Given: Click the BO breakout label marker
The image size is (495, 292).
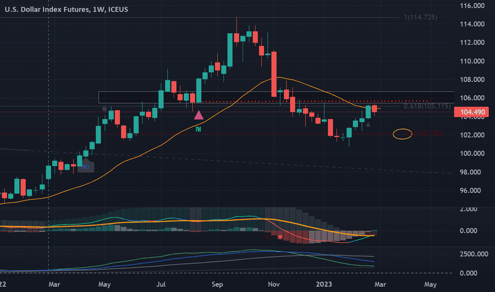Looking at the screenshot, I should pos(86,167).
